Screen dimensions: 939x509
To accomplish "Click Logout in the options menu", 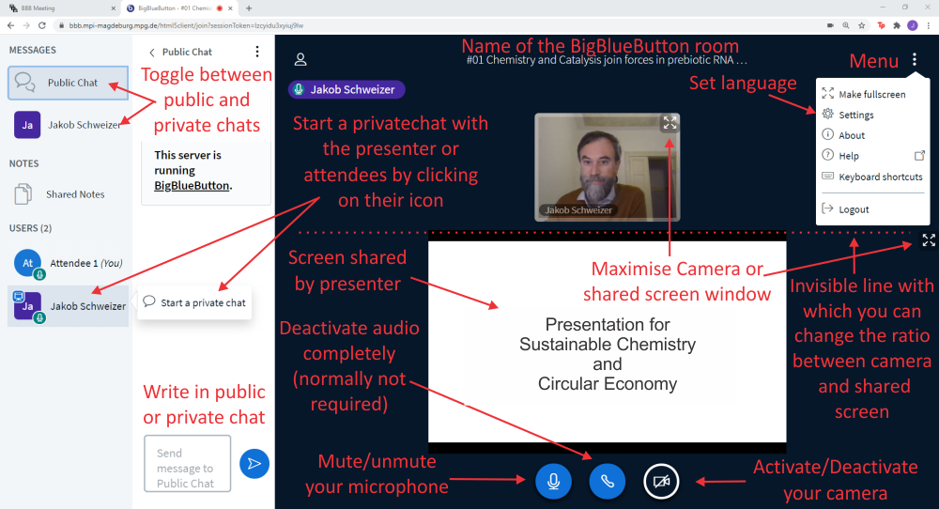I will click(x=872, y=209).
